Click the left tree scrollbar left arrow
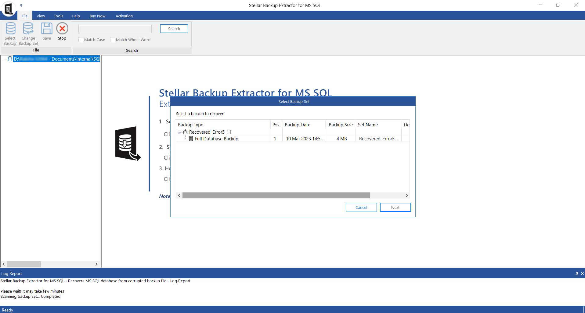 [x=4, y=264]
